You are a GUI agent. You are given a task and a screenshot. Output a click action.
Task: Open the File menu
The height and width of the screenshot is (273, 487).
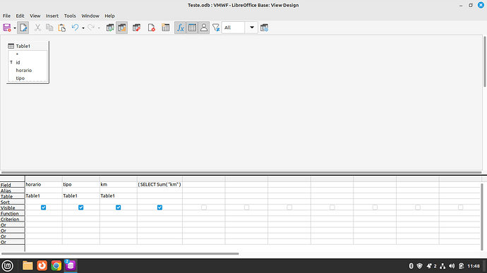click(x=6, y=16)
